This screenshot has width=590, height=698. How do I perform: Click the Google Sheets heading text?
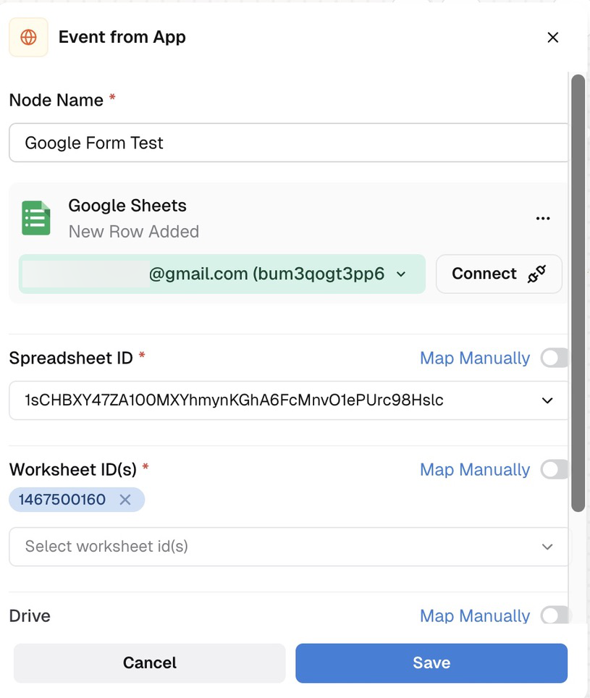click(x=127, y=206)
